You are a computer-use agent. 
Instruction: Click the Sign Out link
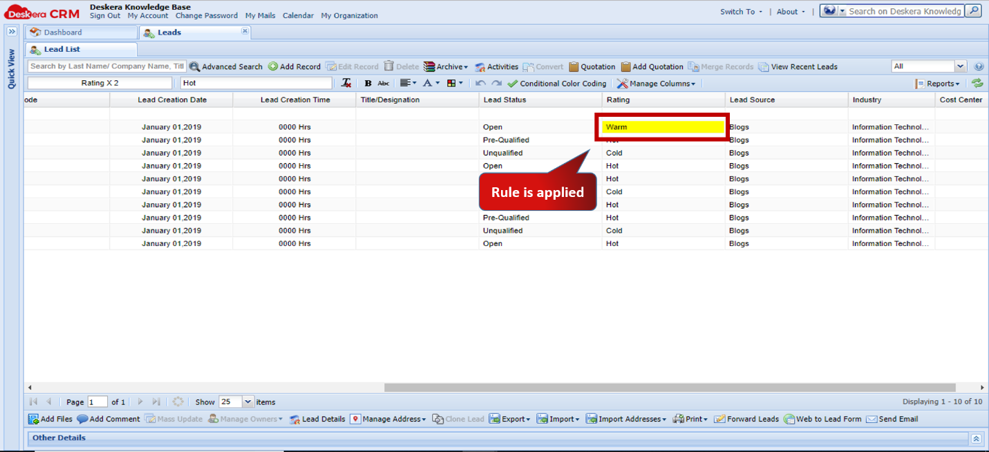point(104,15)
